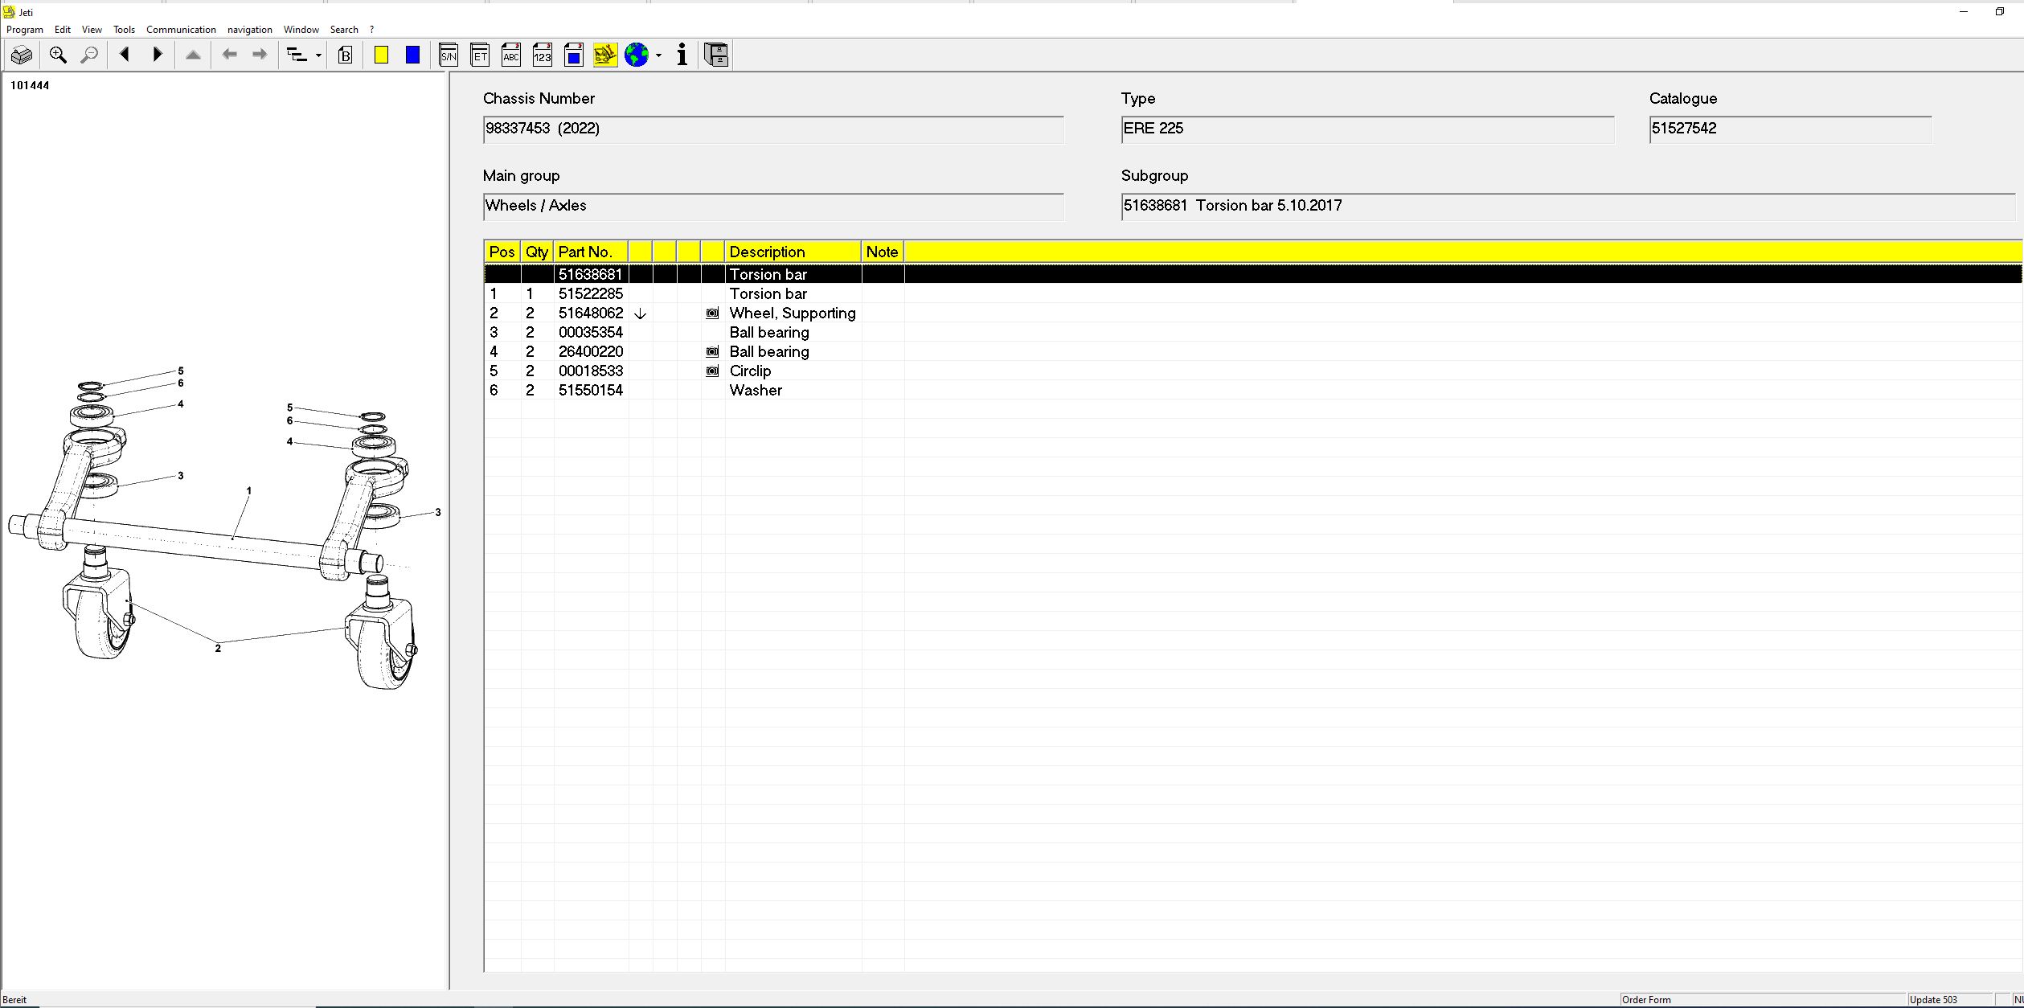Viewport: 2024px width, 1008px height.
Task: Click the Description column header
Action: coord(793,252)
